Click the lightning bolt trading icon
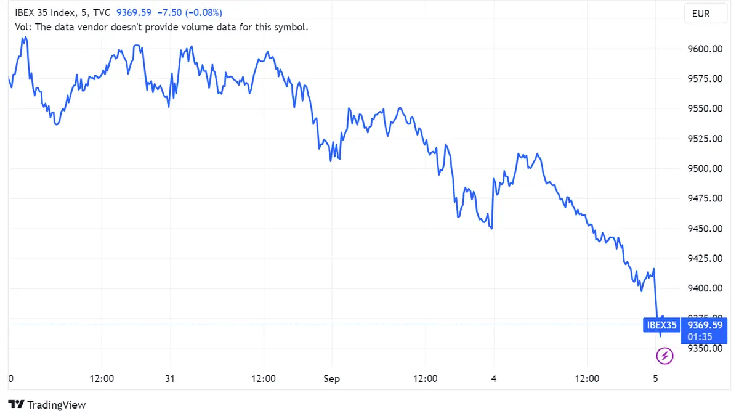This screenshot has height=419, width=739. [664, 356]
